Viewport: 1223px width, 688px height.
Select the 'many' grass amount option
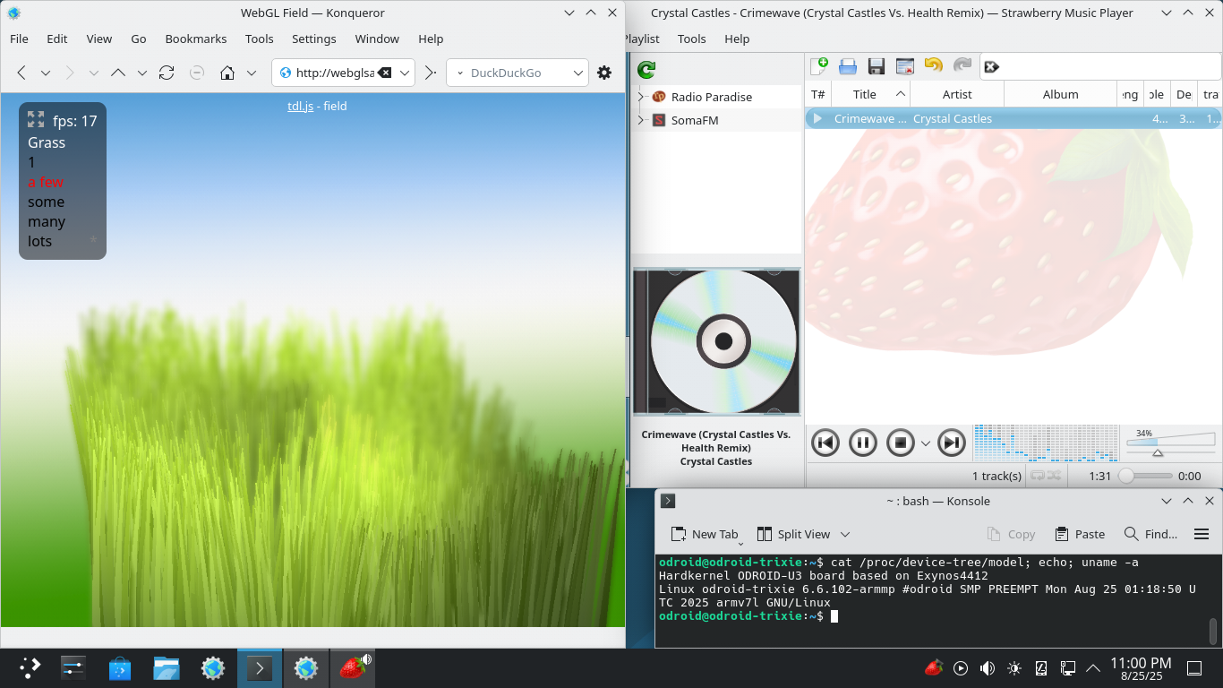click(47, 221)
